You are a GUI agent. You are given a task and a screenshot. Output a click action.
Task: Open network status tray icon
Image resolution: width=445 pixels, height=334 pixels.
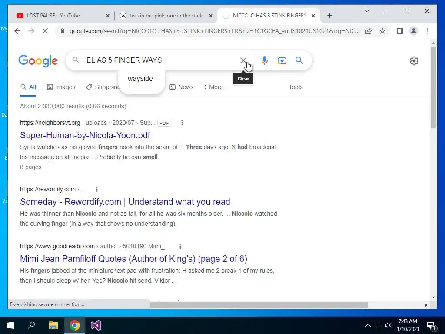click(x=379, y=325)
